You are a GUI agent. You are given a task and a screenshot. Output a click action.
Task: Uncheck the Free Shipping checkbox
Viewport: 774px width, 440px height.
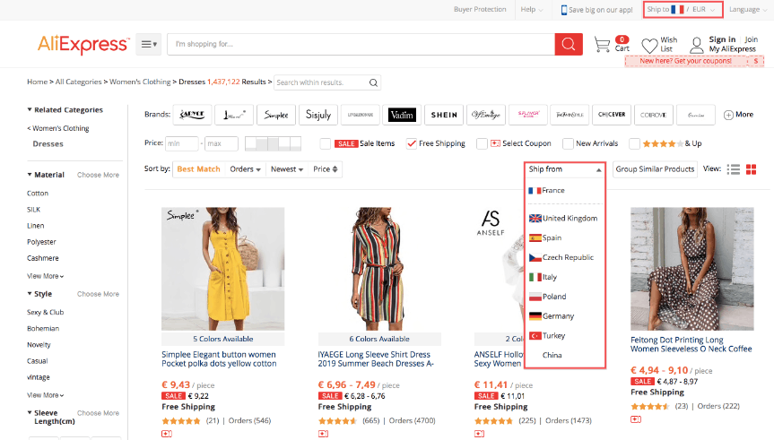[412, 143]
